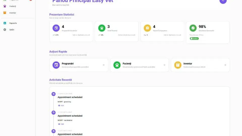Open the Programări quick action card
This screenshot has width=242, height=136.
79,65
